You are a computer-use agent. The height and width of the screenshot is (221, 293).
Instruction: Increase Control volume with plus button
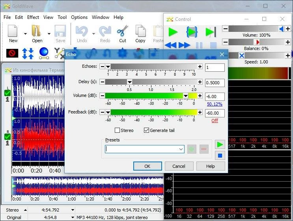[x=288, y=29]
